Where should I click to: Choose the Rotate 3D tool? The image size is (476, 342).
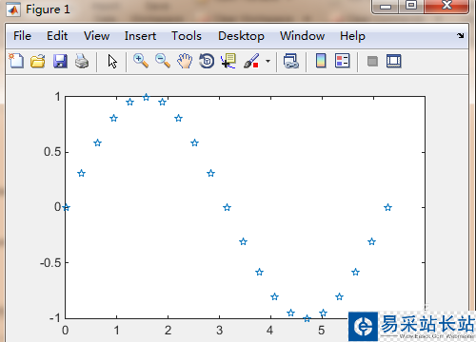point(207,61)
